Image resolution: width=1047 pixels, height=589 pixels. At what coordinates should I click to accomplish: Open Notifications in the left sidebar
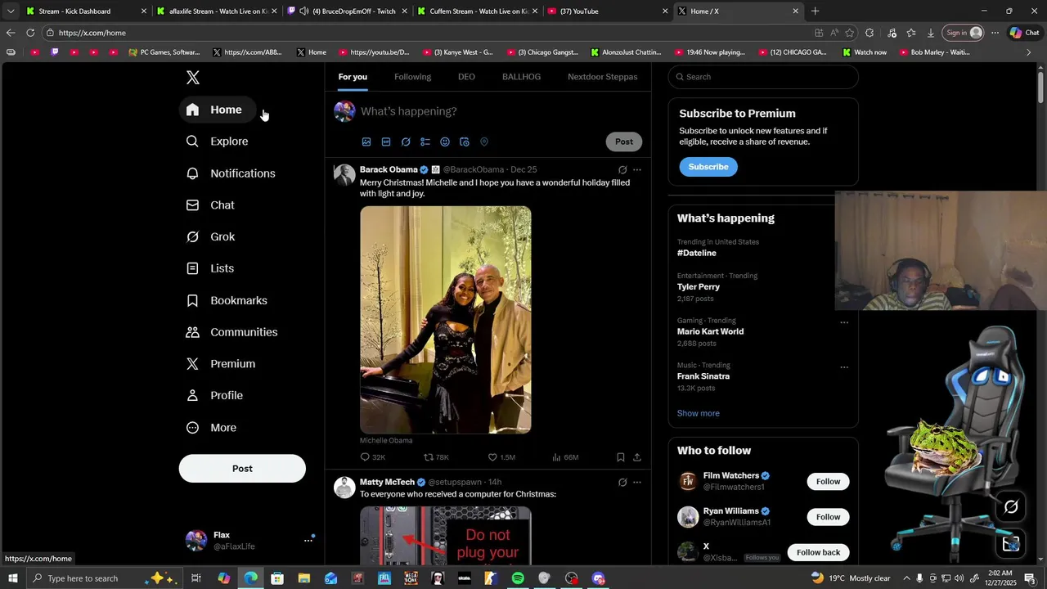click(x=231, y=173)
